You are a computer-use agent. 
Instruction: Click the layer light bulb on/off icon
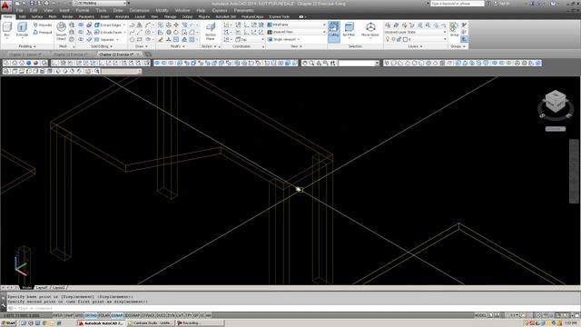tap(388, 39)
